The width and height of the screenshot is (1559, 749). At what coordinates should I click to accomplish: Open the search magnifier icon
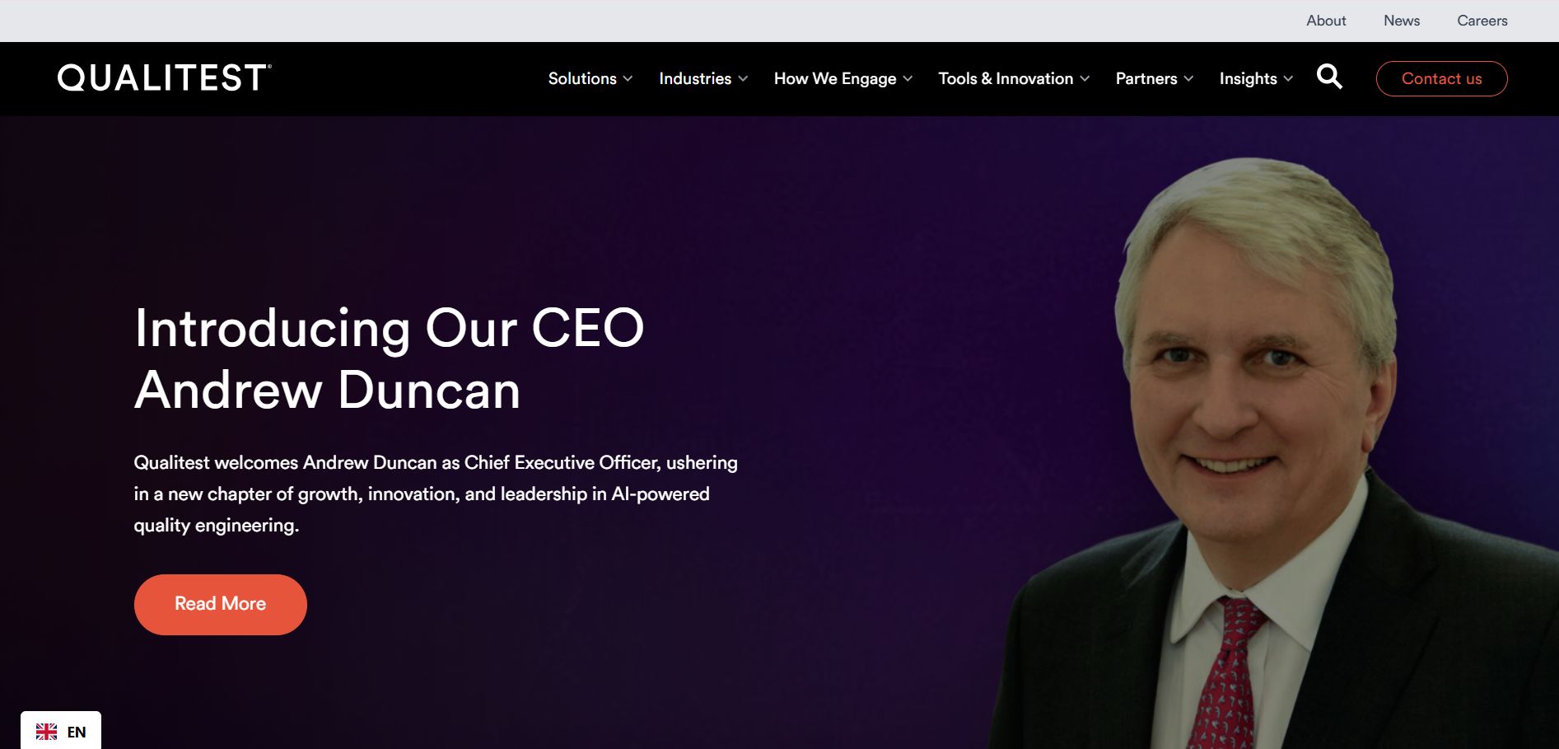coord(1329,77)
